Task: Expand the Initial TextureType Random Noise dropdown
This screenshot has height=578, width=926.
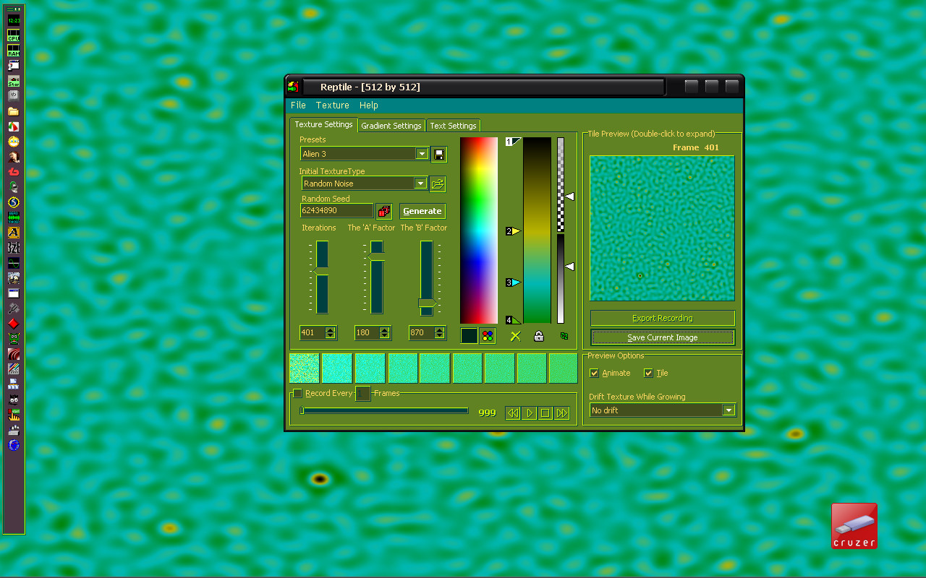Action: [x=420, y=184]
